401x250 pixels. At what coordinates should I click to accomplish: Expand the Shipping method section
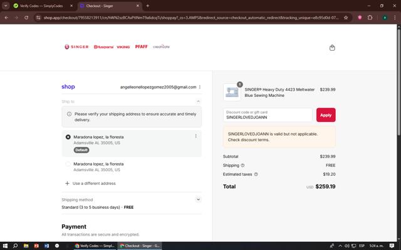coord(198,199)
